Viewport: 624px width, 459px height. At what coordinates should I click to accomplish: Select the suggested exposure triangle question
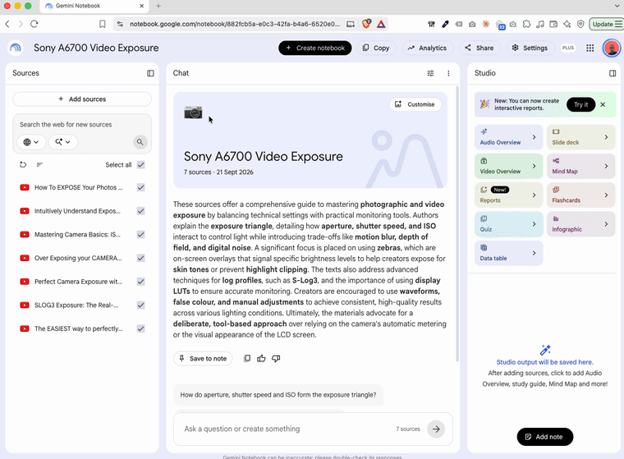278,395
